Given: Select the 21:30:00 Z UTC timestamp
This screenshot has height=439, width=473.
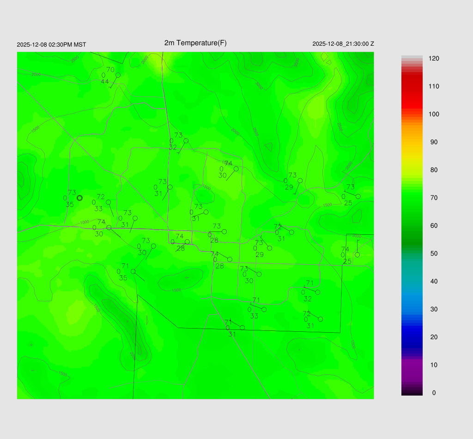Looking at the screenshot, I should pos(343,44).
